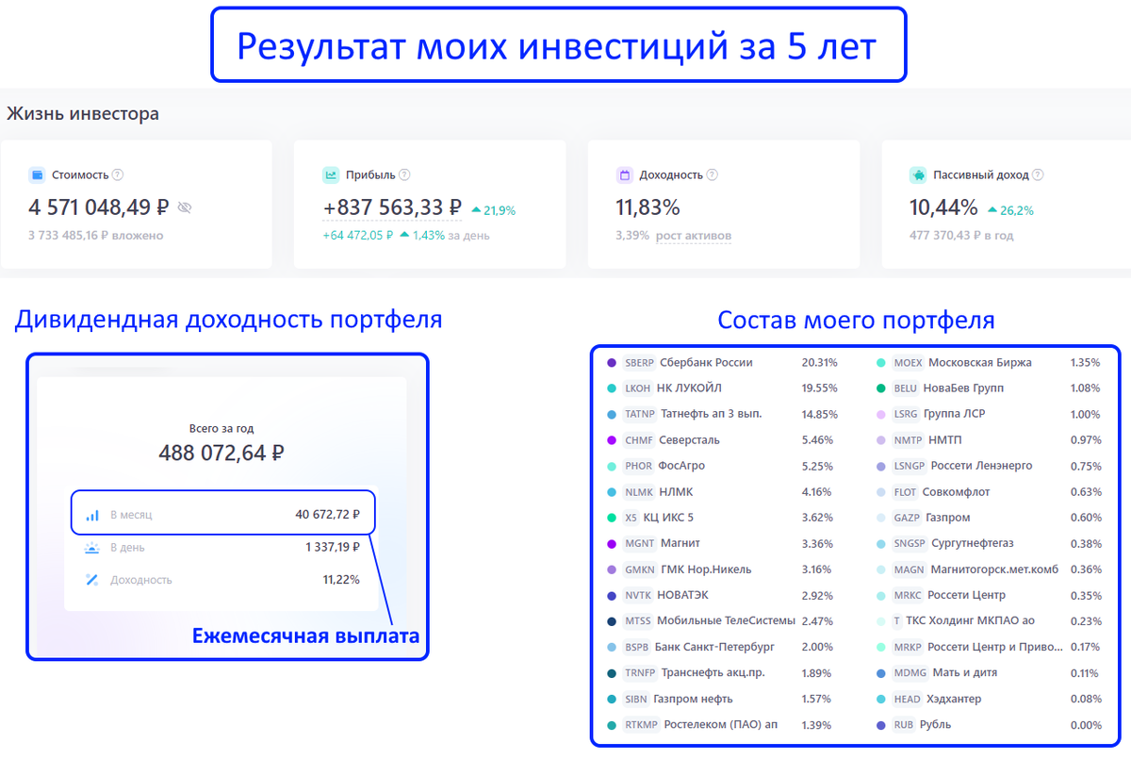Viewport: 1131px width, 759px height.
Task: Click the LKOH ticker badge
Action: coord(637,388)
